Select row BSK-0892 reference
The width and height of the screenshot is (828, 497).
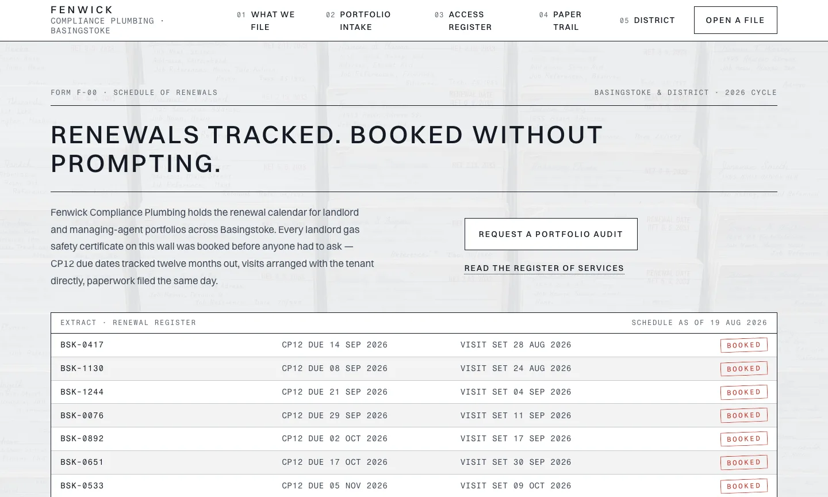[82, 439]
